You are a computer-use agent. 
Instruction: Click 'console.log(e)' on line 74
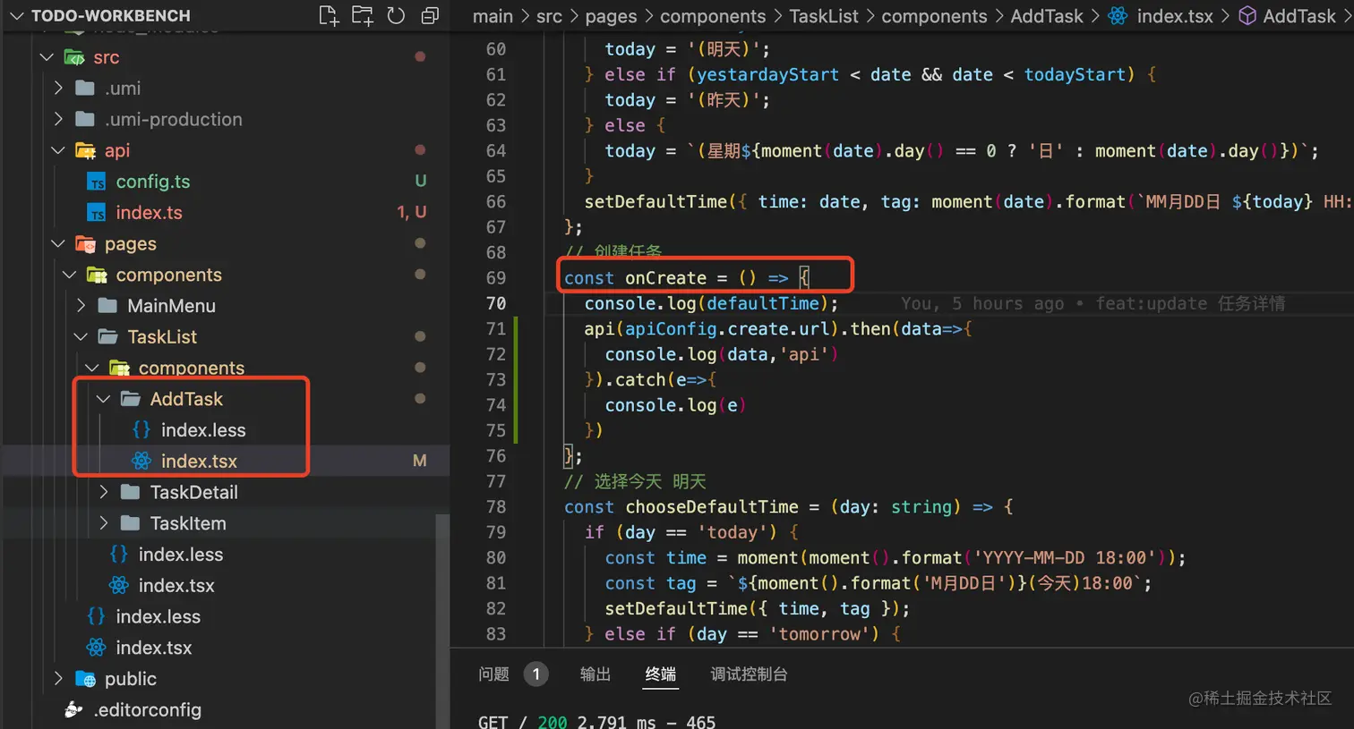coord(675,405)
